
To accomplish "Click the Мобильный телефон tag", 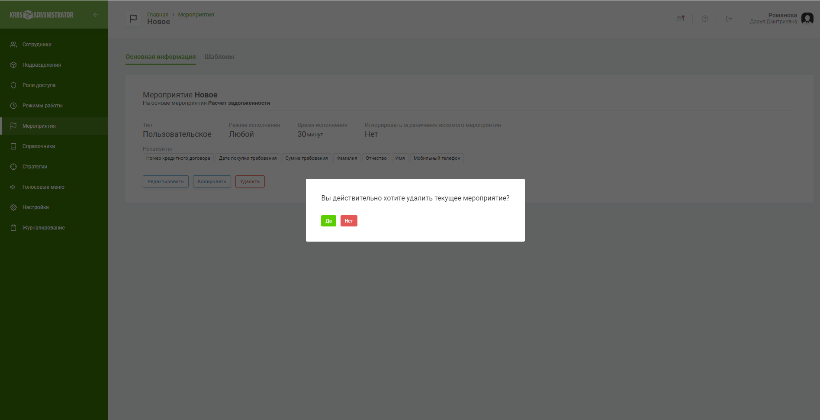I will pyautogui.click(x=437, y=158).
